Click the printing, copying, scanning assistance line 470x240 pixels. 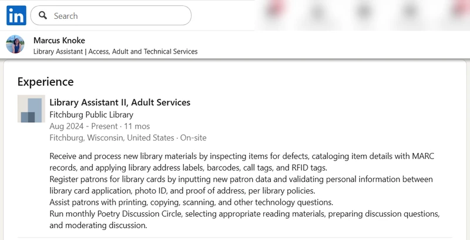coord(191,202)
